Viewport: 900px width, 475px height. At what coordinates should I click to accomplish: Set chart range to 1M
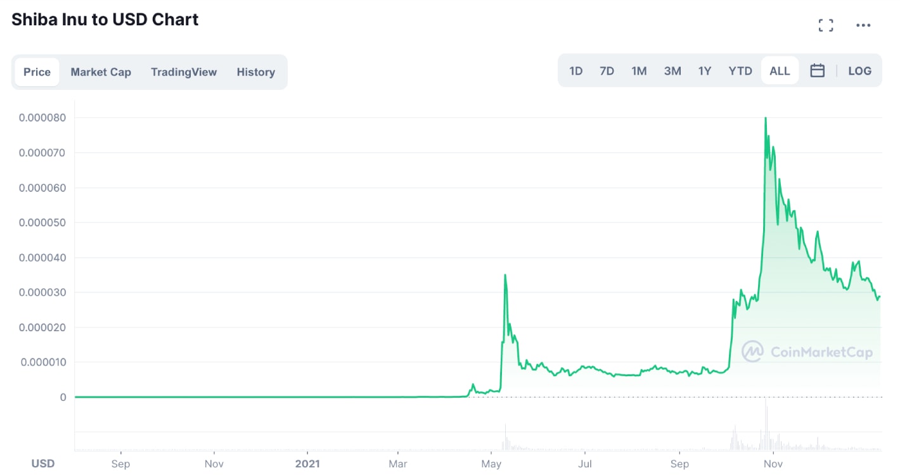[639, 71]
